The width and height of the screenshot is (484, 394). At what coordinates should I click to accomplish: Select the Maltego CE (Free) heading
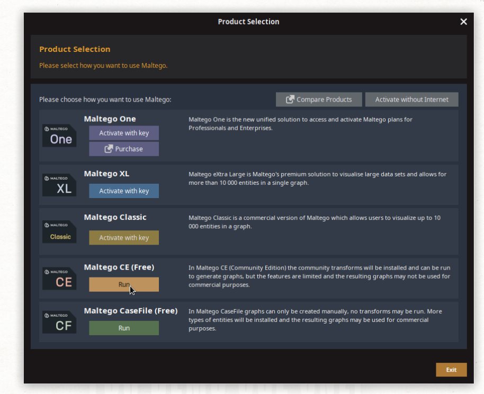point(119,267)
